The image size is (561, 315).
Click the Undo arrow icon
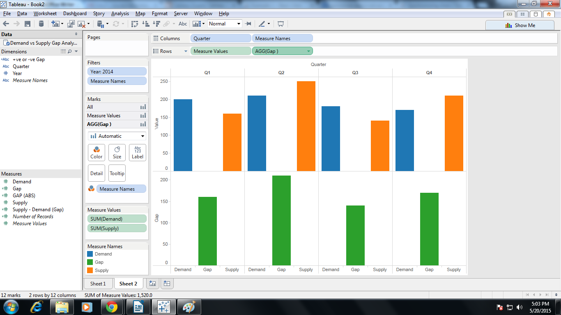coord(6,23)
